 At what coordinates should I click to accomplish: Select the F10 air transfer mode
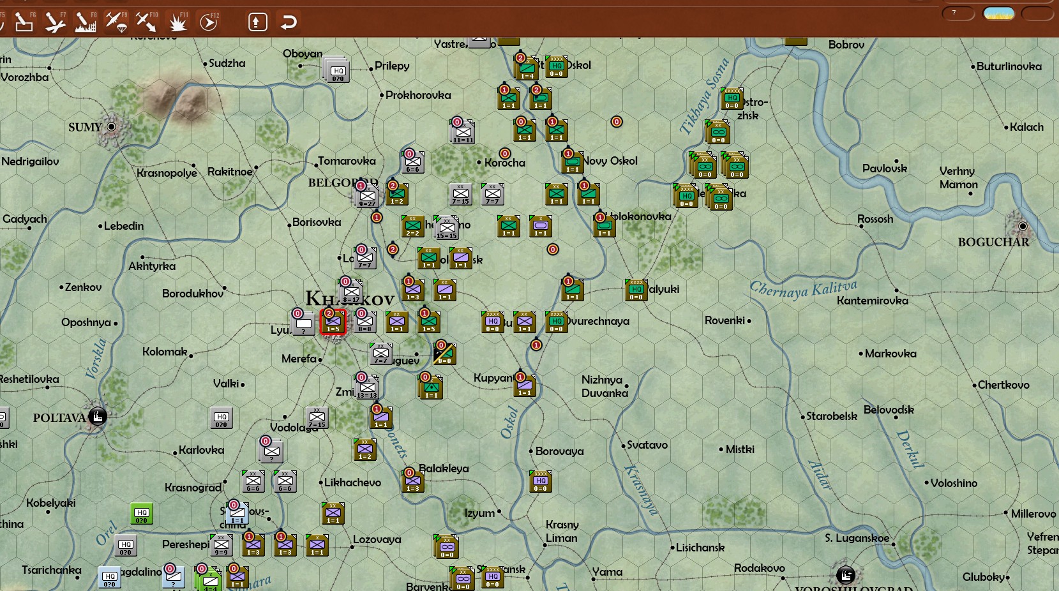click(x=146, y=22)
